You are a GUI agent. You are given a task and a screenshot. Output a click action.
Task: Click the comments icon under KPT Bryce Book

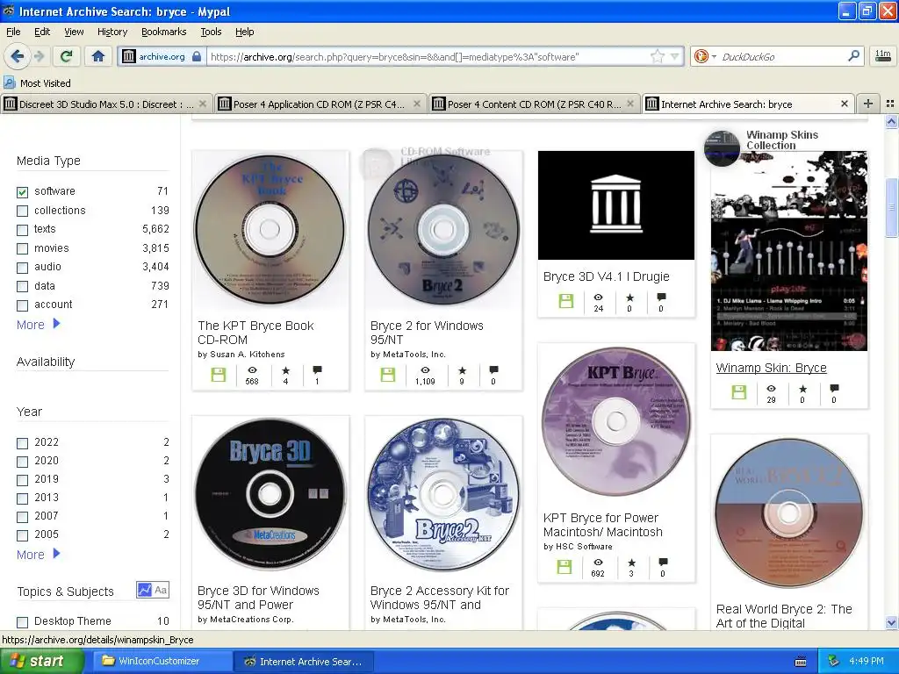tap(317, 370)
